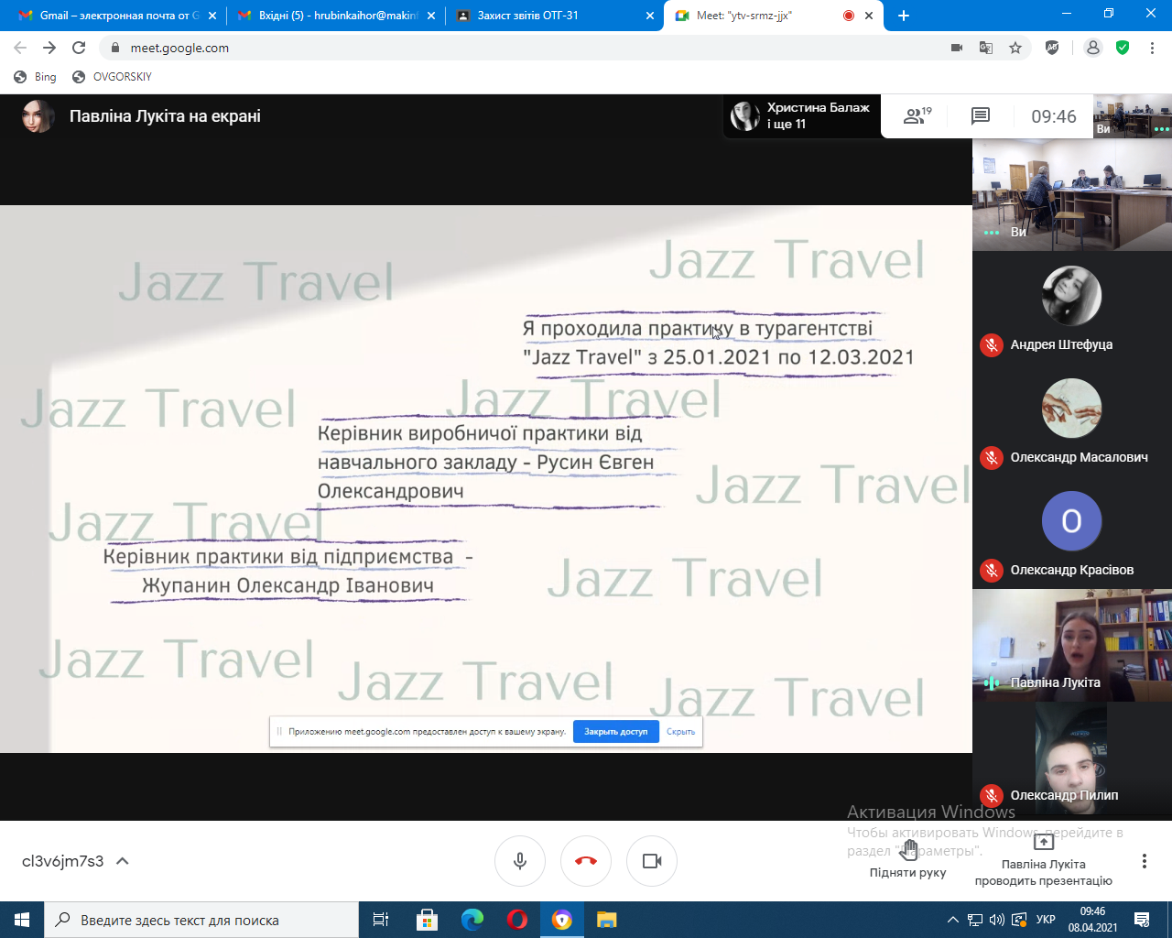
Task: Open the taskbar clock showing 08.04.2021
Action: [1092, 920]
